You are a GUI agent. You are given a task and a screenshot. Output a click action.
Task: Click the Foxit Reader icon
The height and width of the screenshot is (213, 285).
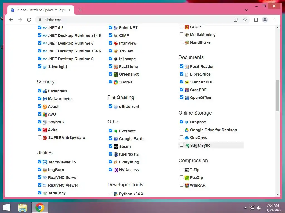pyautogui.click(x=187, y=67)
